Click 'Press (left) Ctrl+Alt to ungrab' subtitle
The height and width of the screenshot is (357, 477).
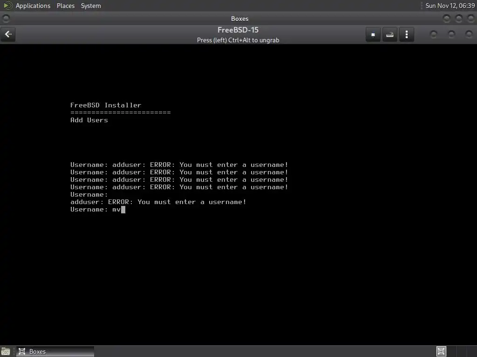click(x=238, y=40)
